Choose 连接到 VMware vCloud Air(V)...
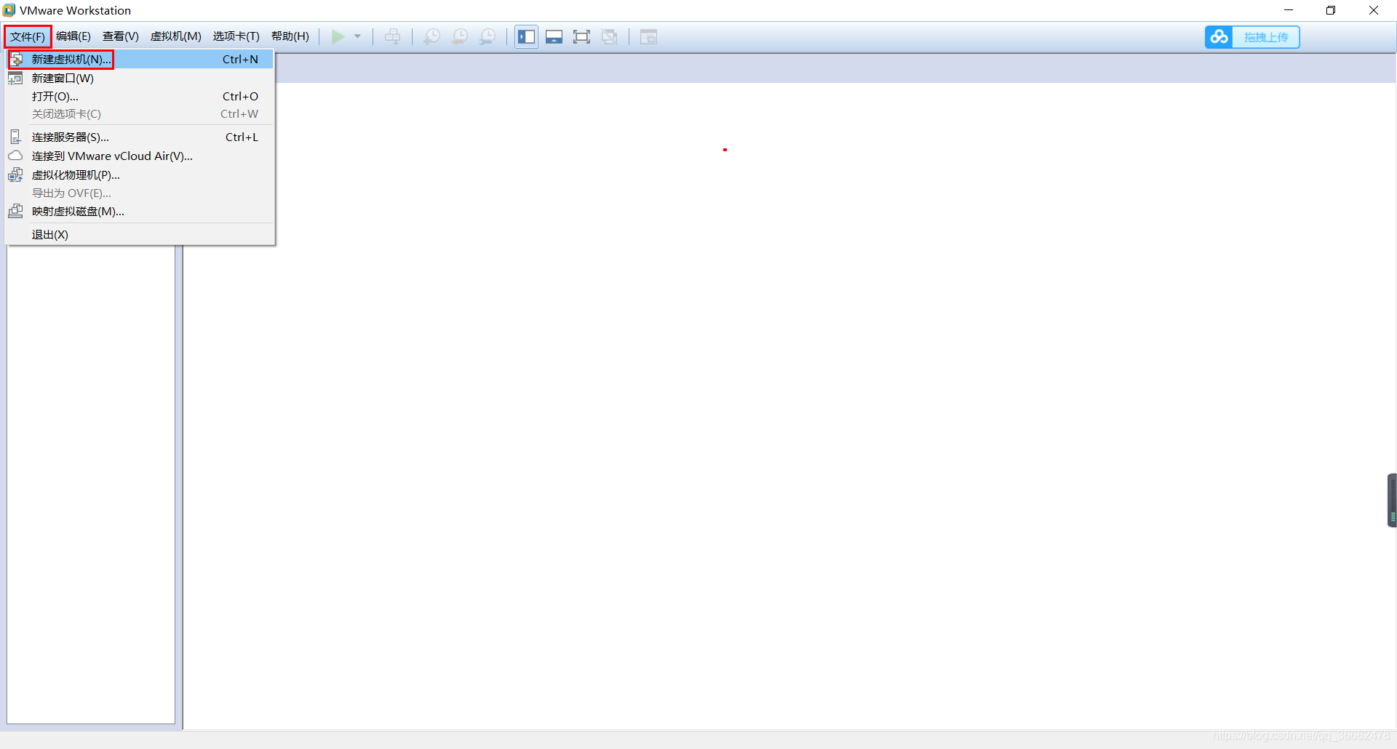Image resolution: width=1397 pixels, height=749 pixels. click(140, 156)
